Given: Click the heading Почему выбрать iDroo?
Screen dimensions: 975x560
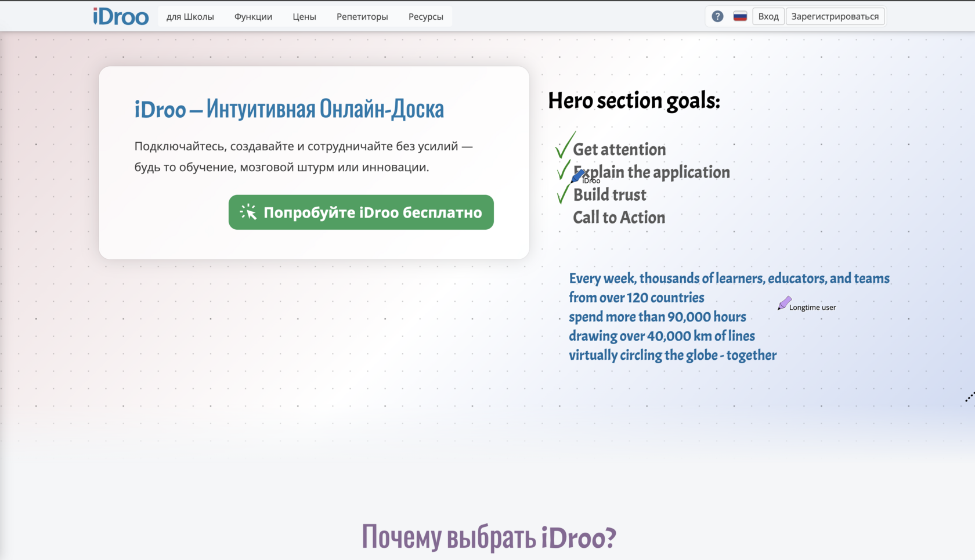Looking at the screenshot, I should tap(489, 537).
